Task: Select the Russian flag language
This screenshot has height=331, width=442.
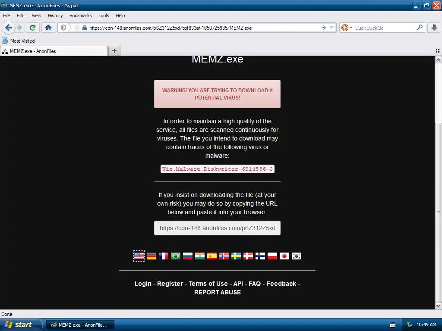Action: pos(188,256)
